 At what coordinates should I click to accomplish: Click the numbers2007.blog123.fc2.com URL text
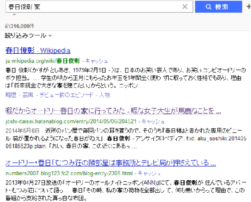click(x=69, y=173)
